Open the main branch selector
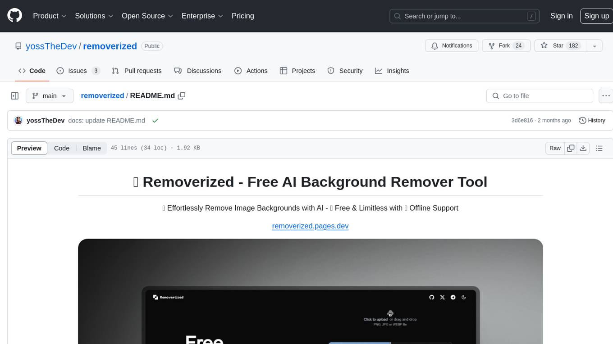The image size is (613, 344). pyautogui.click(x=49, y=96)
